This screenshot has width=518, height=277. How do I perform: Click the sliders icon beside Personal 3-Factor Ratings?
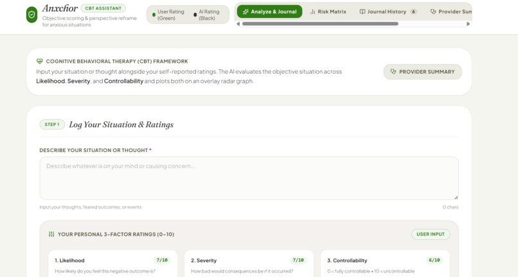pyautogui.click(x=51, y=234)
